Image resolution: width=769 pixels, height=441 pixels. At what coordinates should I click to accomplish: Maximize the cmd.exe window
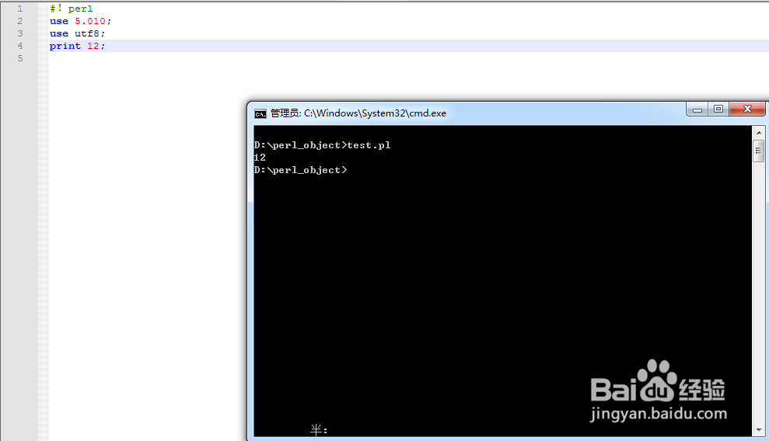click(718, 109)
